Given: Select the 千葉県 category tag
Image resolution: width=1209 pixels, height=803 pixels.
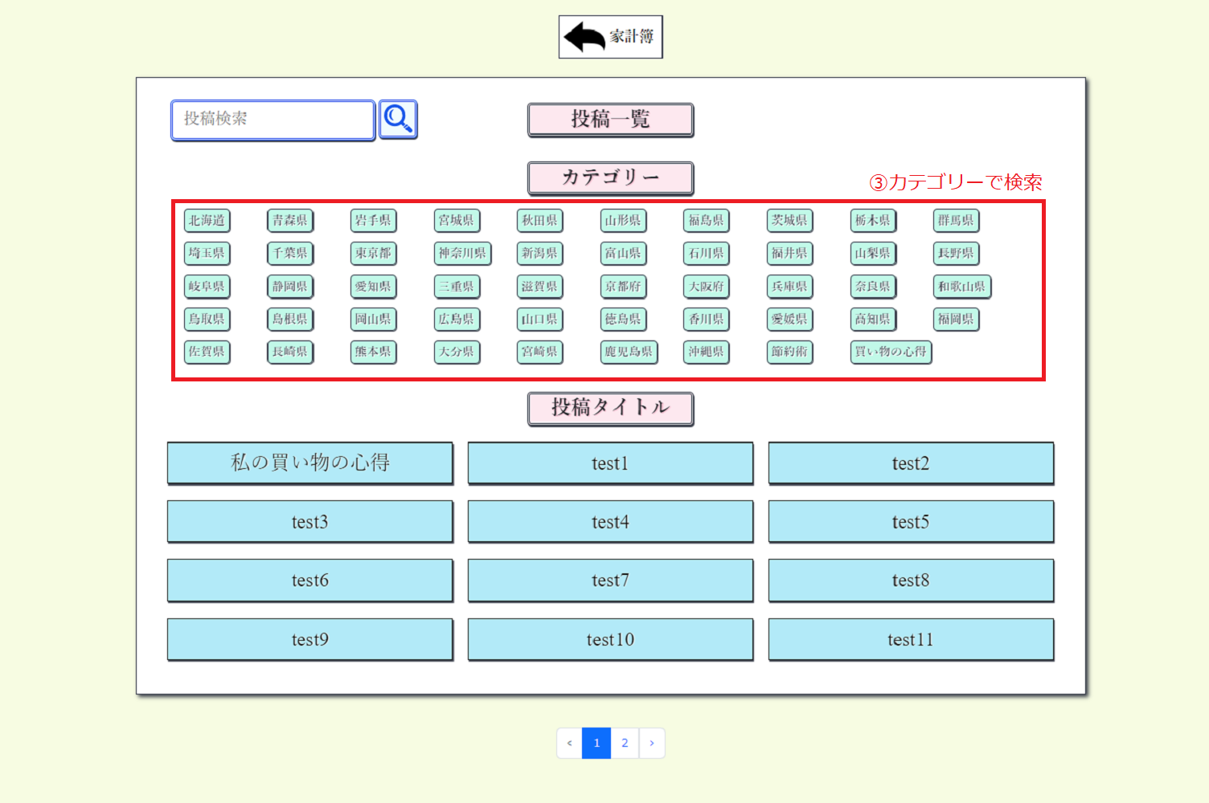Looking at the screenshot, I should (290, 254).
